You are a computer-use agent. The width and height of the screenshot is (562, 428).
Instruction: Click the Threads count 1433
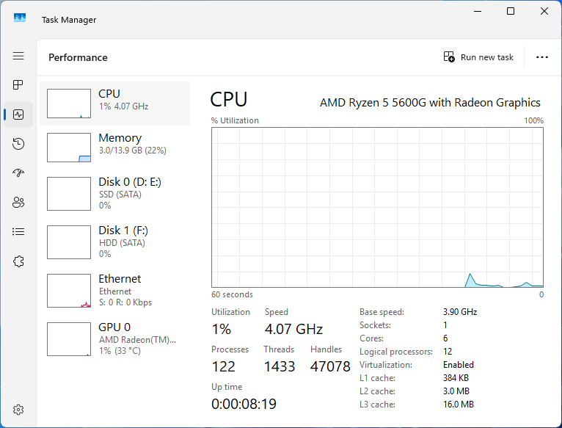pos(280,366)
